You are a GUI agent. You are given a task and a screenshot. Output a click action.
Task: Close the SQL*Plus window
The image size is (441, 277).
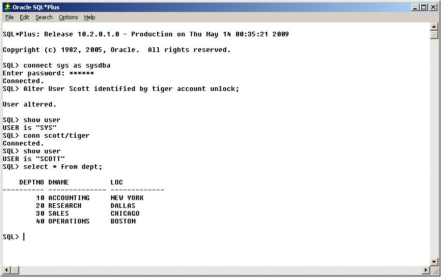coord(433,7)
